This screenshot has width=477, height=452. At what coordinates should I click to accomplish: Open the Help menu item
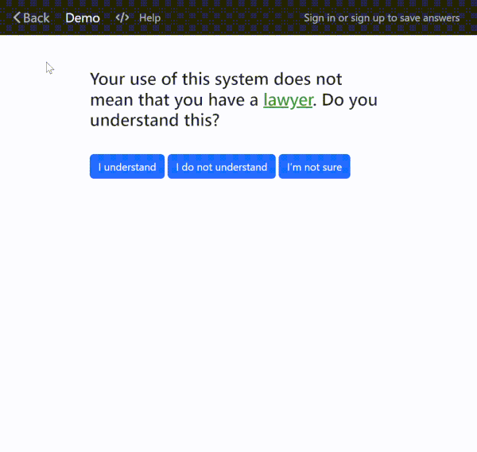point(149,17)
